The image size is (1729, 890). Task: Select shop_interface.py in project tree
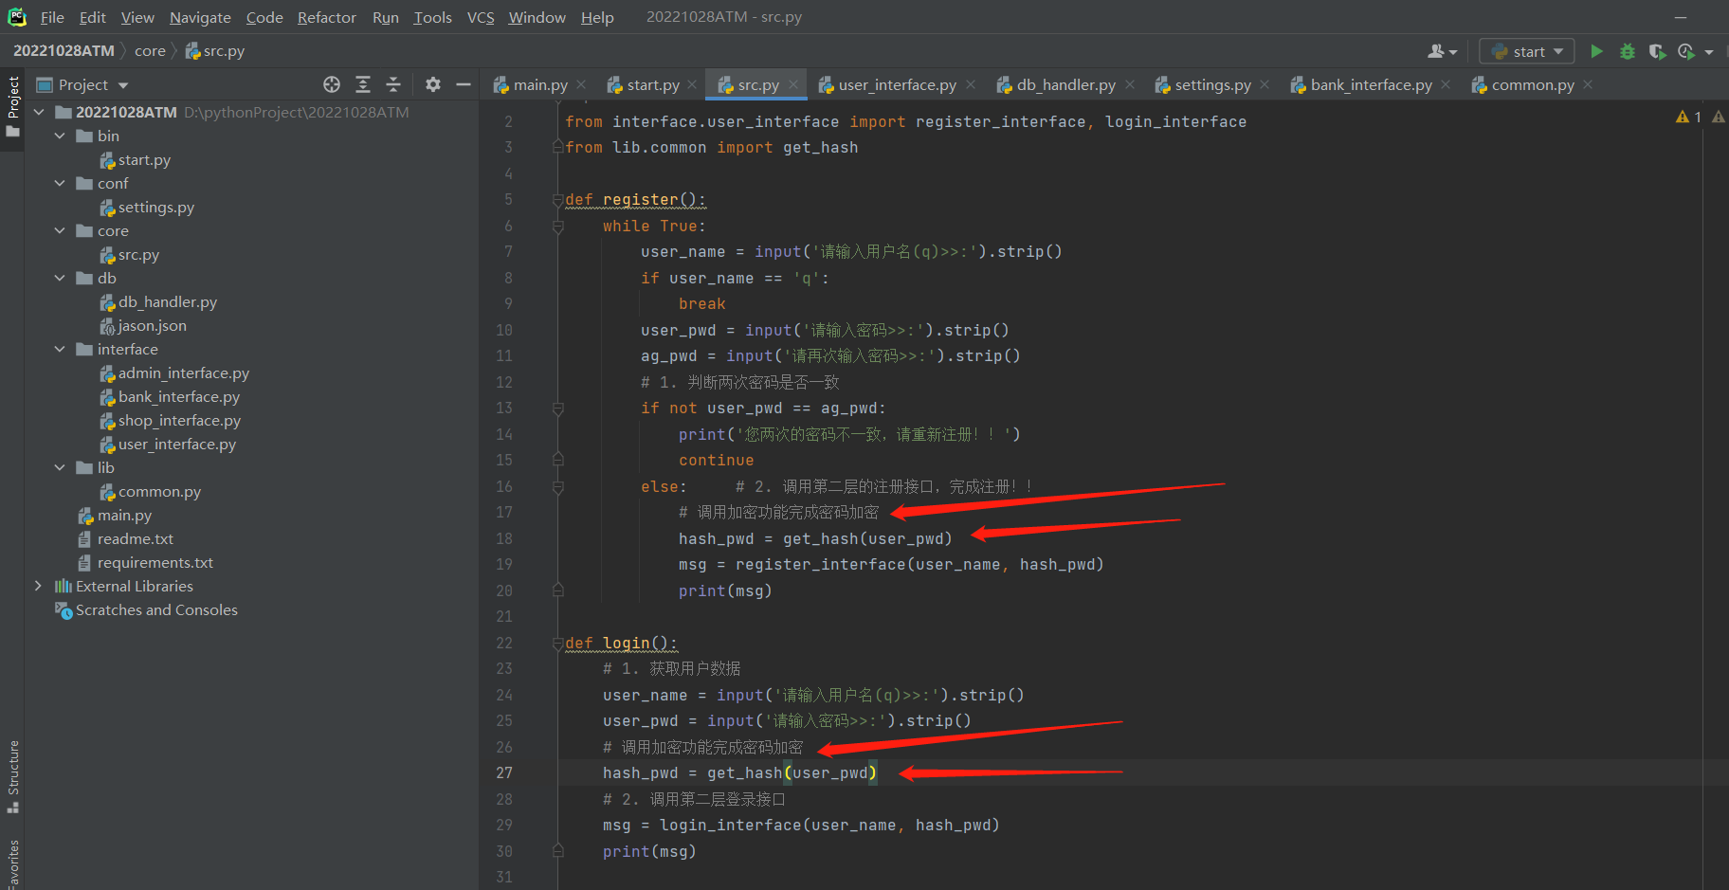(x=179, y=420)
